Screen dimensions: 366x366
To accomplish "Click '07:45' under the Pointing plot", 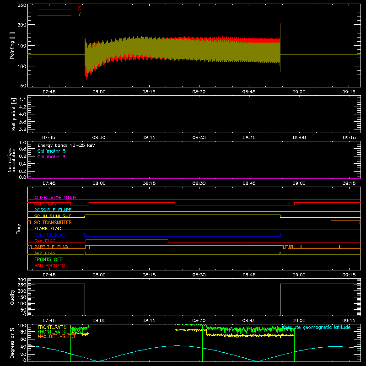I will 49,92.
